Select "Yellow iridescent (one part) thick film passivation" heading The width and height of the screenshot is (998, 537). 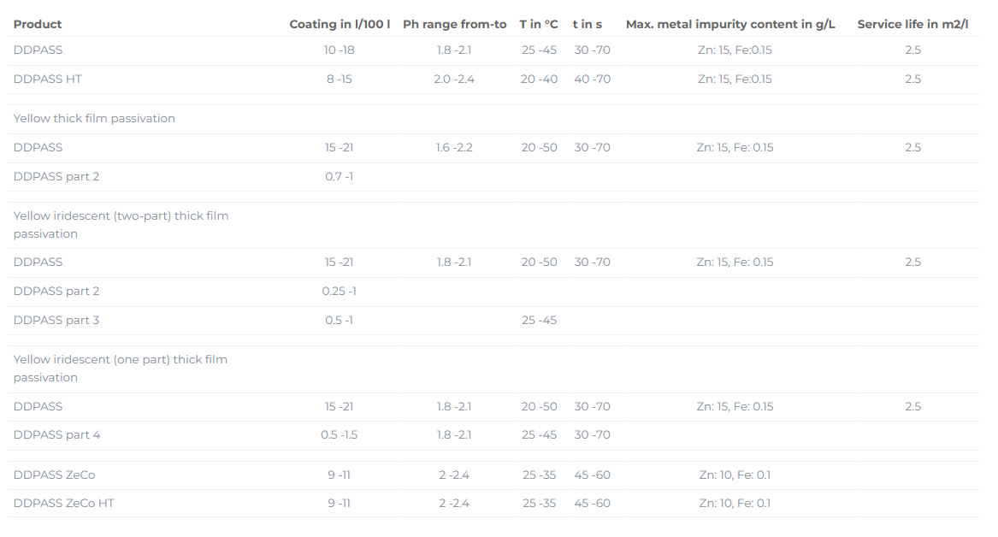point(121,369)
